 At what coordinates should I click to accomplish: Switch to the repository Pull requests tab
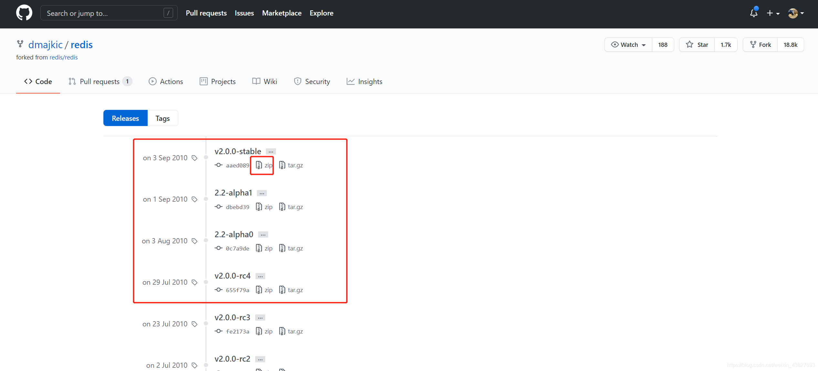[x=100, y=81]
